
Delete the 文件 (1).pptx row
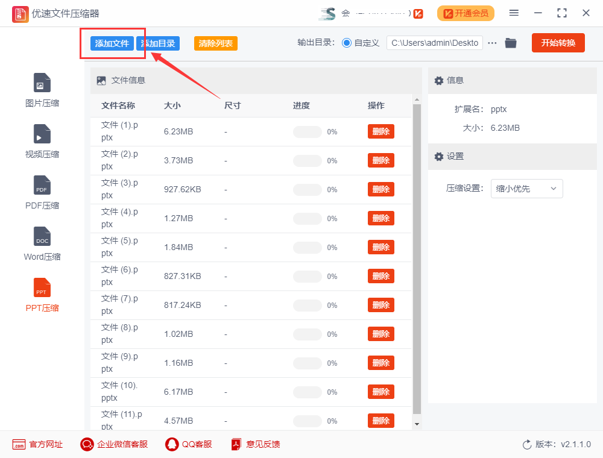point(380,132)
